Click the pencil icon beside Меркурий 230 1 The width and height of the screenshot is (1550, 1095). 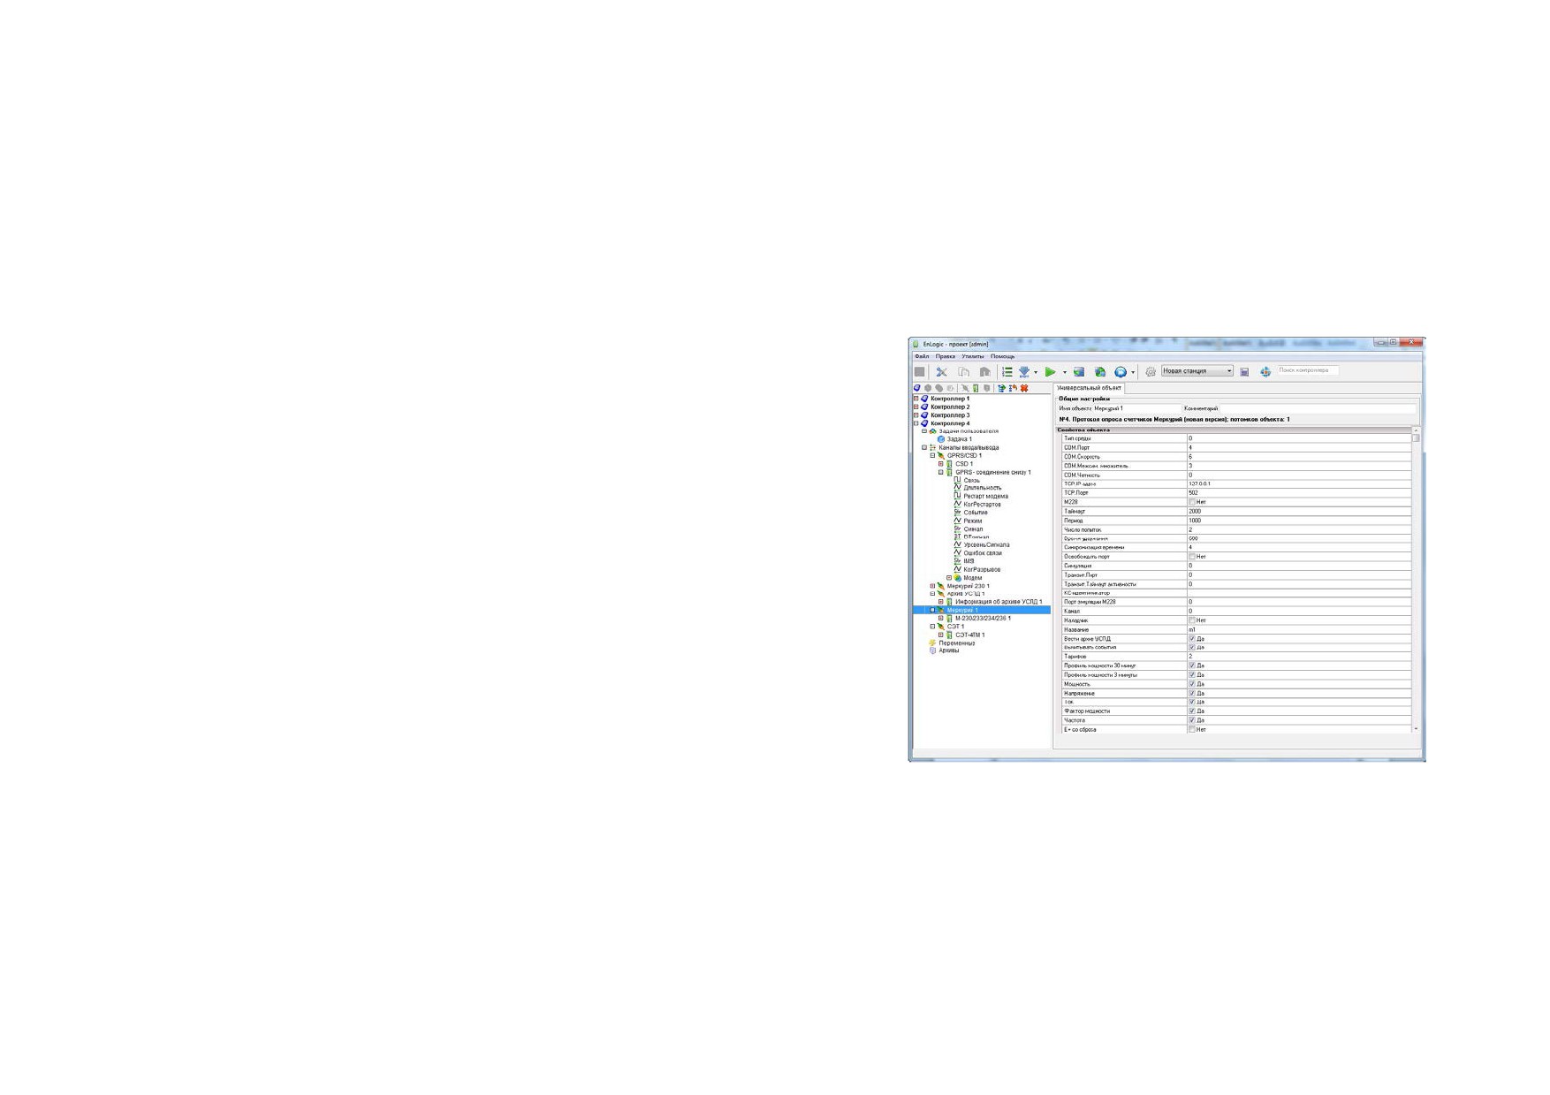(x=940, y=586)
